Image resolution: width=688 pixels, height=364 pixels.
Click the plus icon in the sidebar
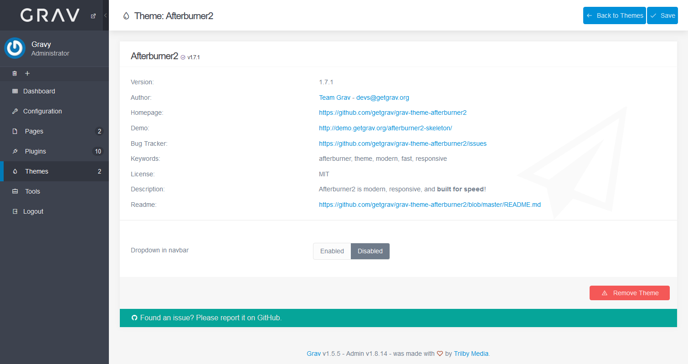(27, 73)
